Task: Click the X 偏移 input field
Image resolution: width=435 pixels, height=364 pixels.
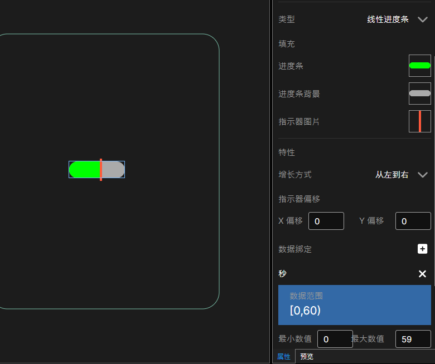Action: coord(326,221)
